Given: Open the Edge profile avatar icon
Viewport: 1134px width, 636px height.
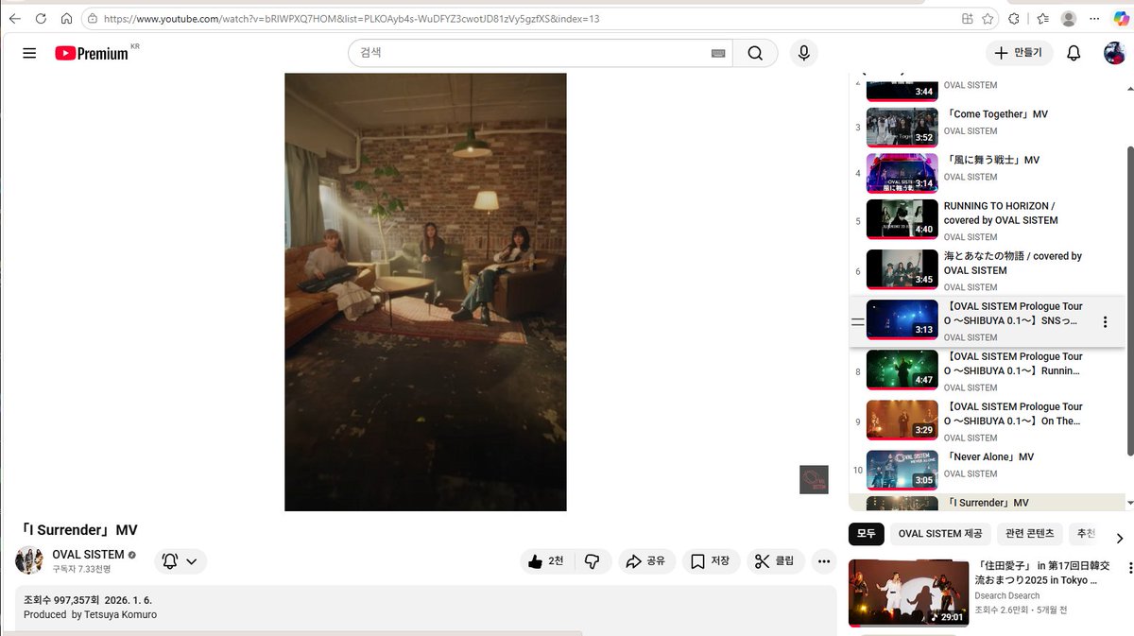Looking at the screenshot, I should (1069, 19).
